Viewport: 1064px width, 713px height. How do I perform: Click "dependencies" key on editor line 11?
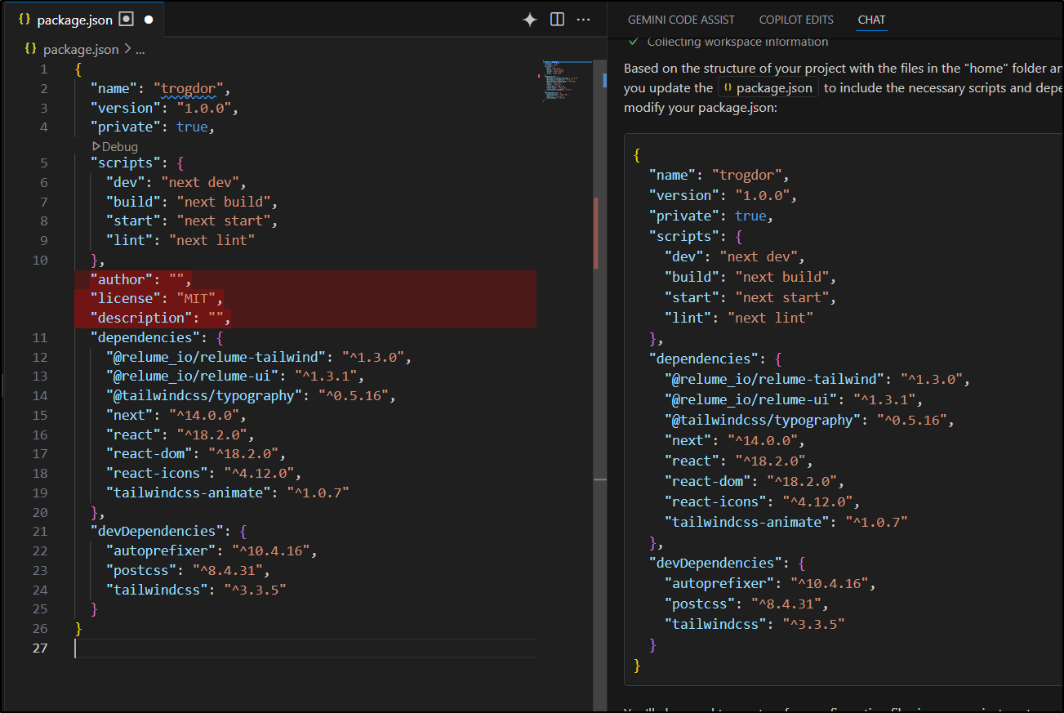click(145, 337)
